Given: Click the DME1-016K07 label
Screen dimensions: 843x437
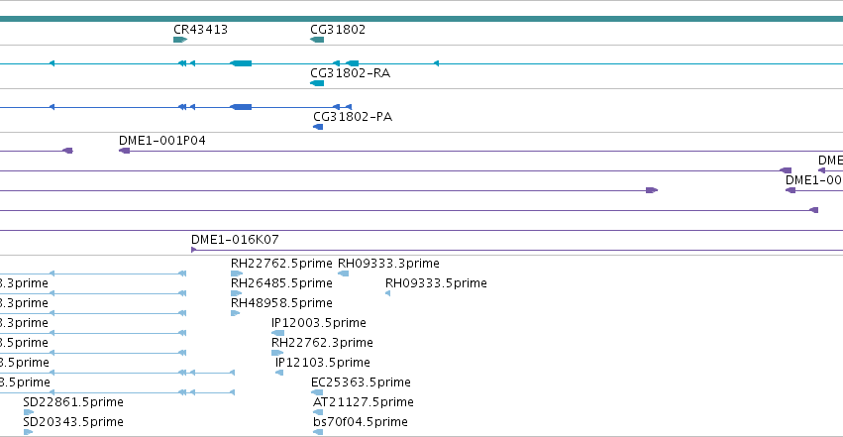Looking at the screenshot, I should [x=235, y=239].
